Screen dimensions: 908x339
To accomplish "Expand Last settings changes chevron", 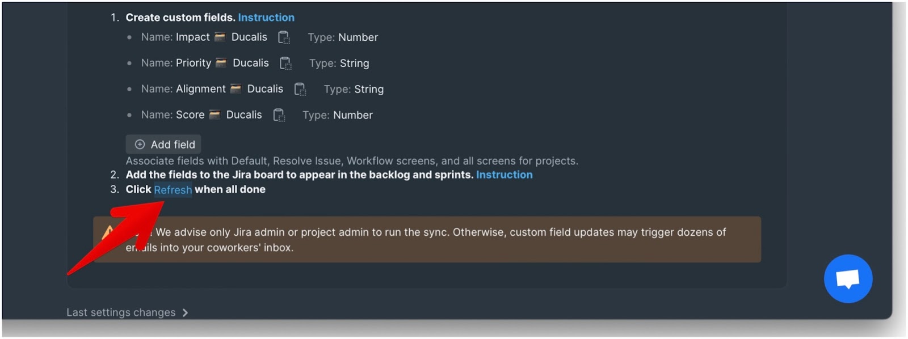I will click(x=185, y=312).
